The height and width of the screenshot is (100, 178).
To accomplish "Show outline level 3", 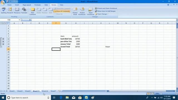I will pos(5,23).
